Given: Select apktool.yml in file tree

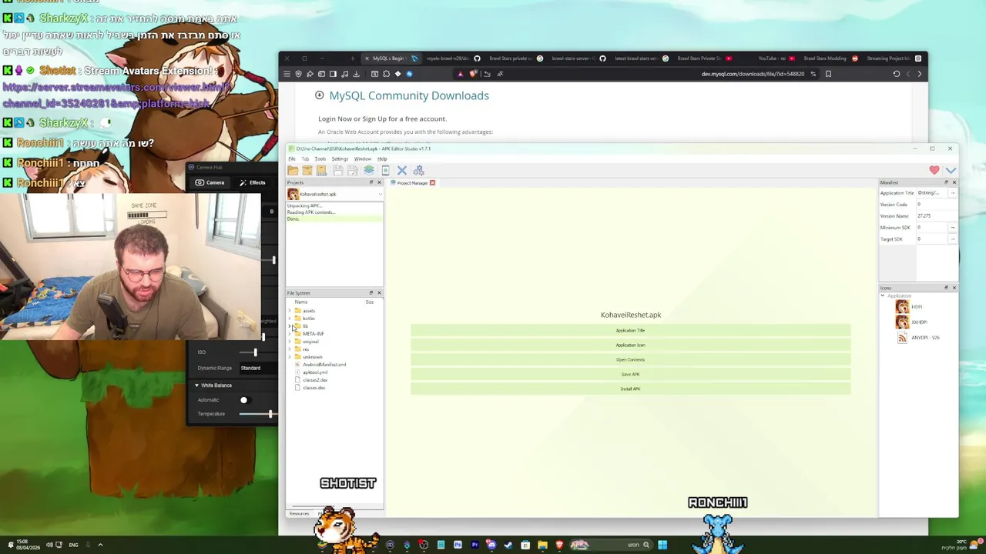Looking at the screenshot, I should pyautogui.click(x=315, y=372).
